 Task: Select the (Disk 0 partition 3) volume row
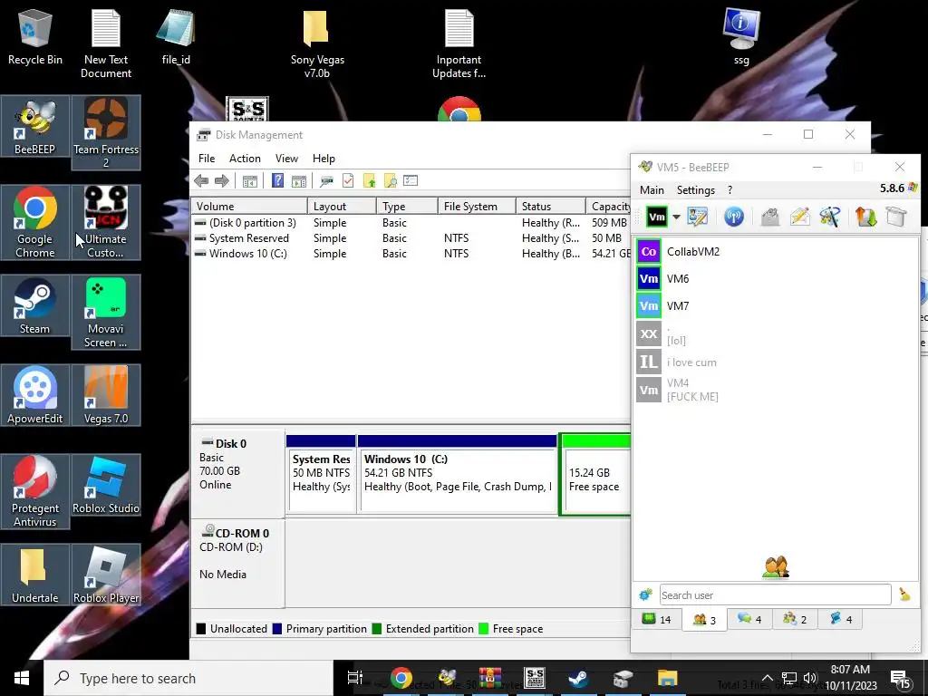411,223
